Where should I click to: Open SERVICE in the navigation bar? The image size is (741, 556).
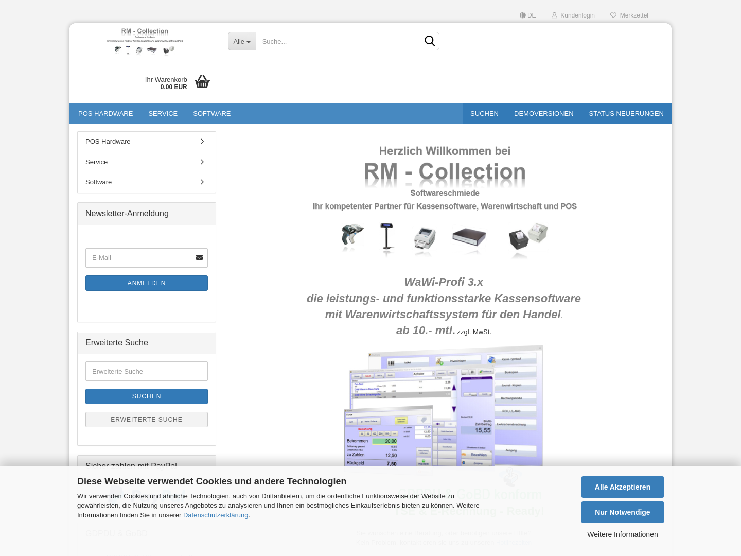(163, 113)
